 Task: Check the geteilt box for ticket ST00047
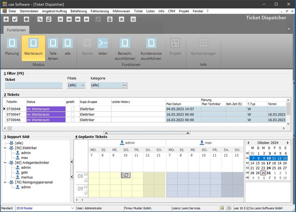click(x=73, y=114)
